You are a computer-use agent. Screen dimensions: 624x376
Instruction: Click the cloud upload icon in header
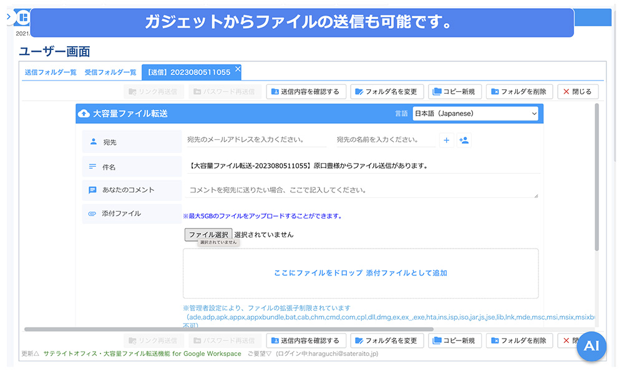coord(84,114)
